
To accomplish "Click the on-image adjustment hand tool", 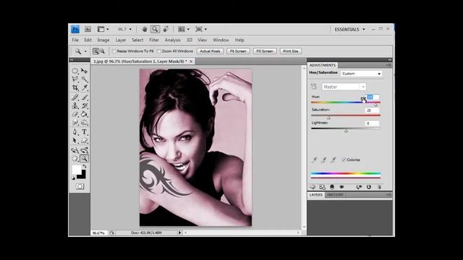I will pyautogui.click(x=314, y=87).
